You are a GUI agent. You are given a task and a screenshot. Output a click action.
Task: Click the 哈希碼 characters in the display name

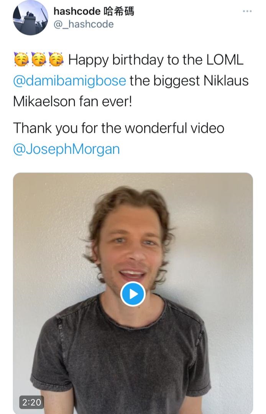tap(119, 11)
